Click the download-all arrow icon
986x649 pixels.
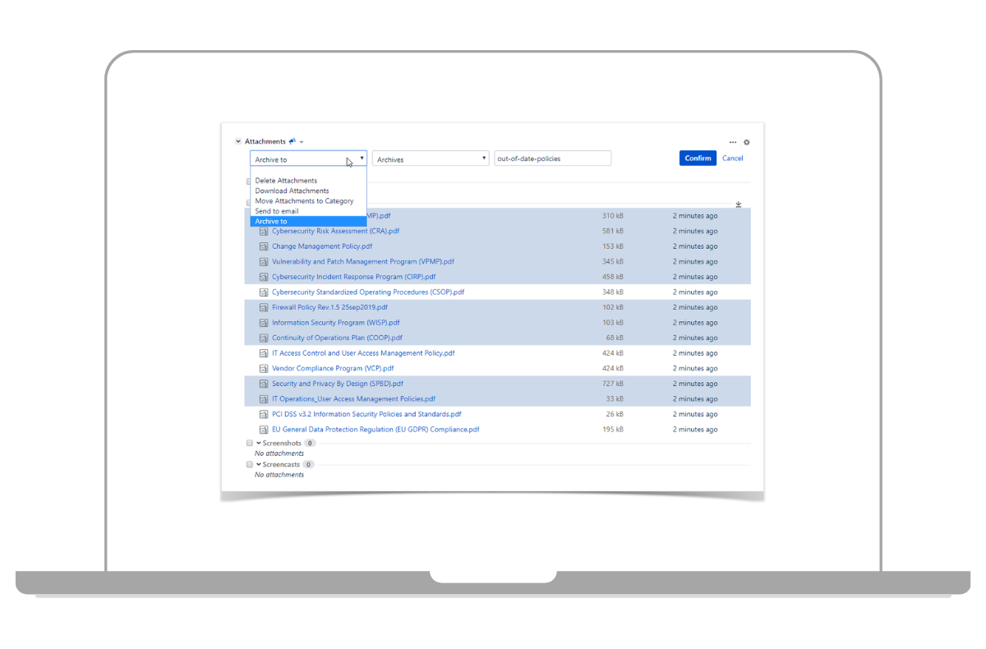[x=738, y=205]
